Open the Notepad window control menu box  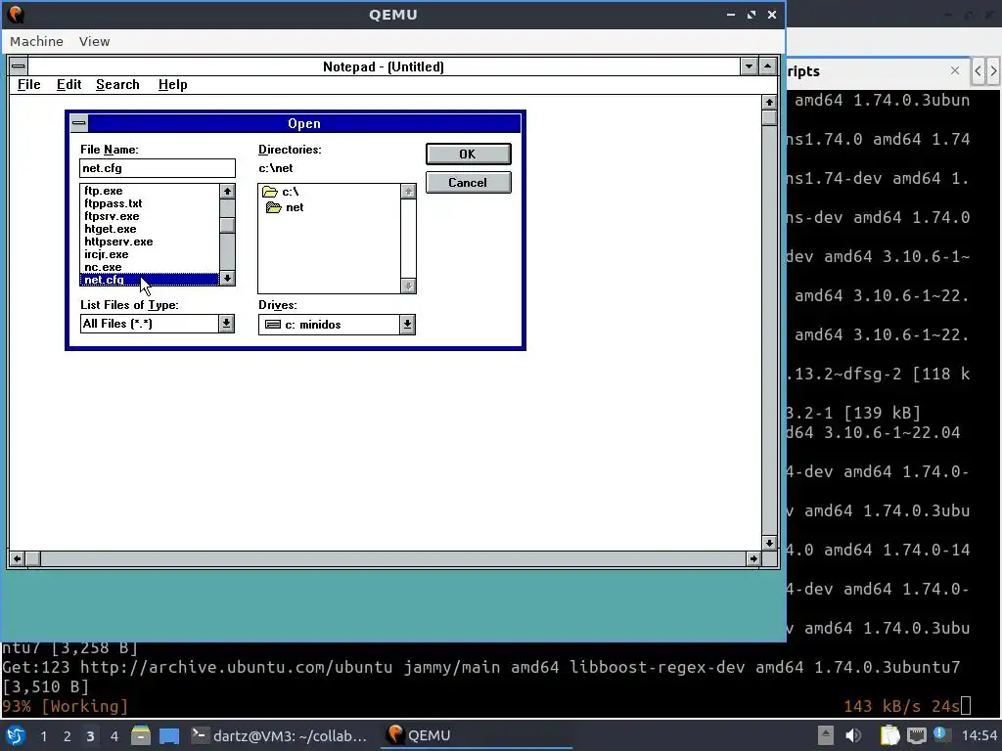(19, 66)
